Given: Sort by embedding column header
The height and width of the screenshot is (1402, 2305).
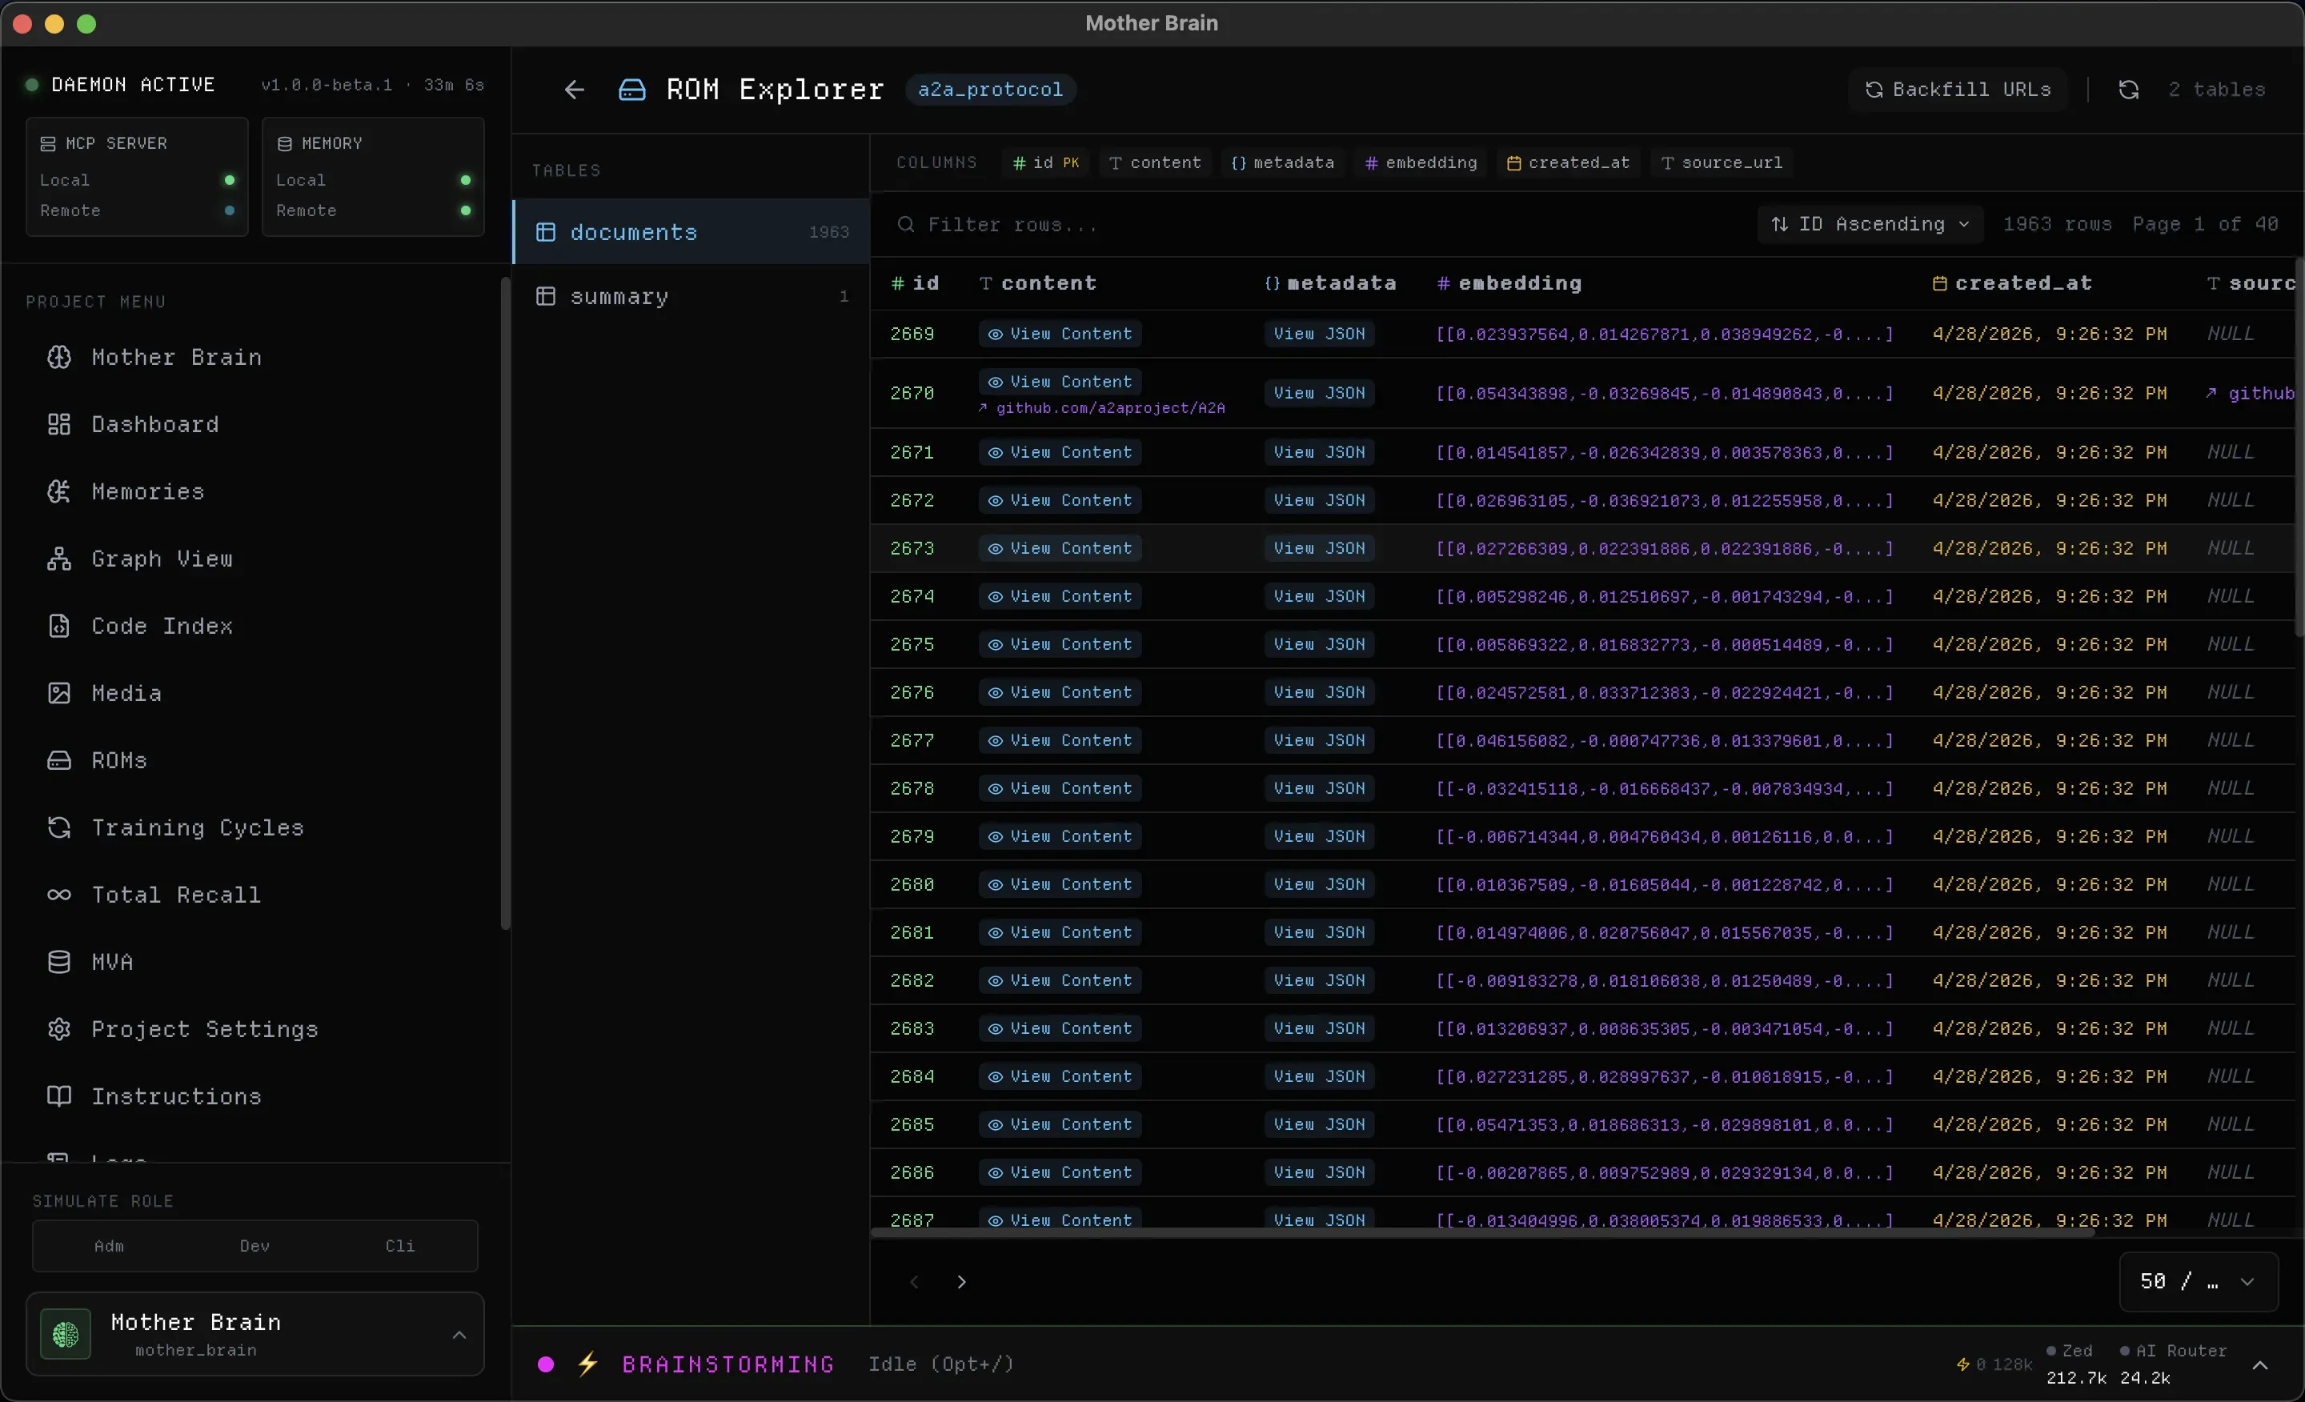Looking at the screenshot, I should (1509, 283).
